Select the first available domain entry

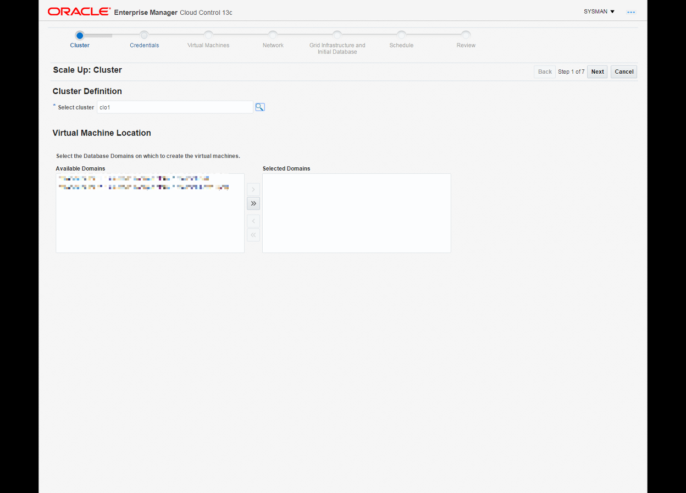(134, 178)
